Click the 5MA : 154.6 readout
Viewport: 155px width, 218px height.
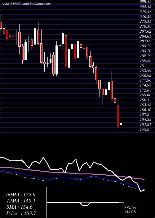pyautogui.click(x=19, y=207)
